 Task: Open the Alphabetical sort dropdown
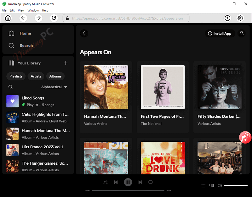(x=54, y=87)
